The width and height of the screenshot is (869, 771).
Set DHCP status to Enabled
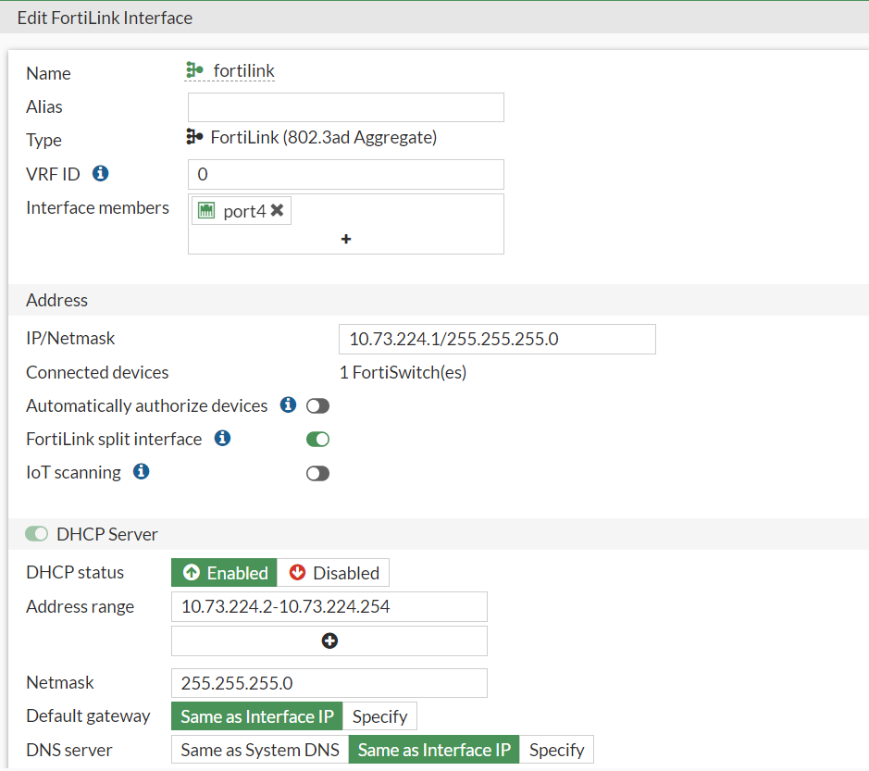(x=225, y=573)
